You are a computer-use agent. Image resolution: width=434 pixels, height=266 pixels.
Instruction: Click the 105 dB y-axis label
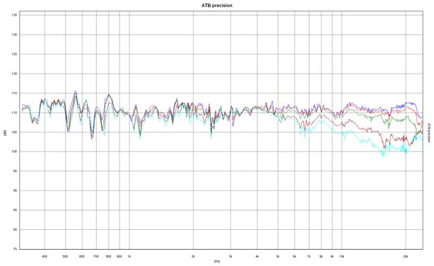click(14, 132)
